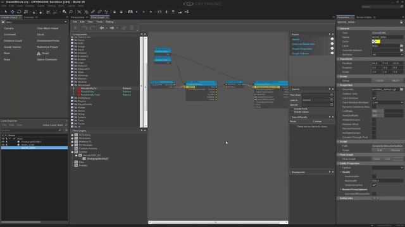Open the Flow Graph Debug menu
405x227 pixels.
[109, 22]
